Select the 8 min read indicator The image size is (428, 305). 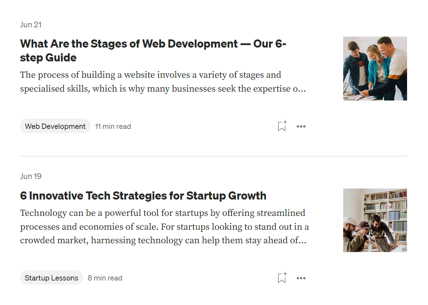(x=105, y=278)
